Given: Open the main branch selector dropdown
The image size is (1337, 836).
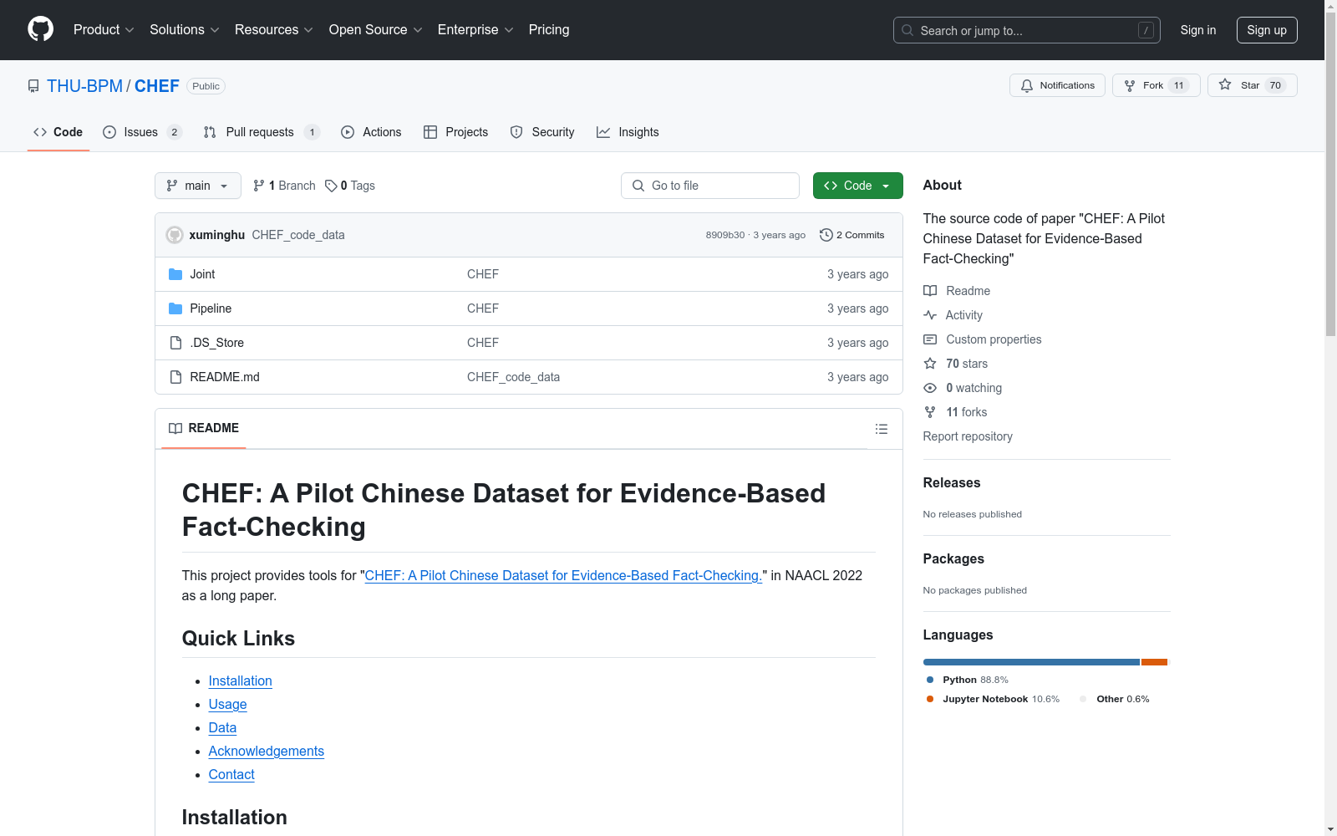Looking at the screenshot, I should pyautogui.click(x=198, y=186).
